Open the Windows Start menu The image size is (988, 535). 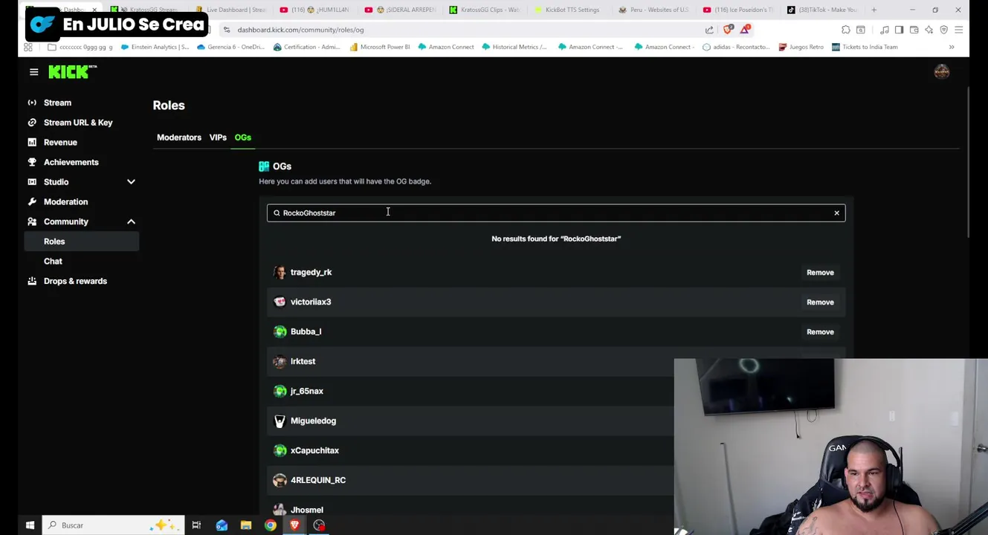pos(30,525)
